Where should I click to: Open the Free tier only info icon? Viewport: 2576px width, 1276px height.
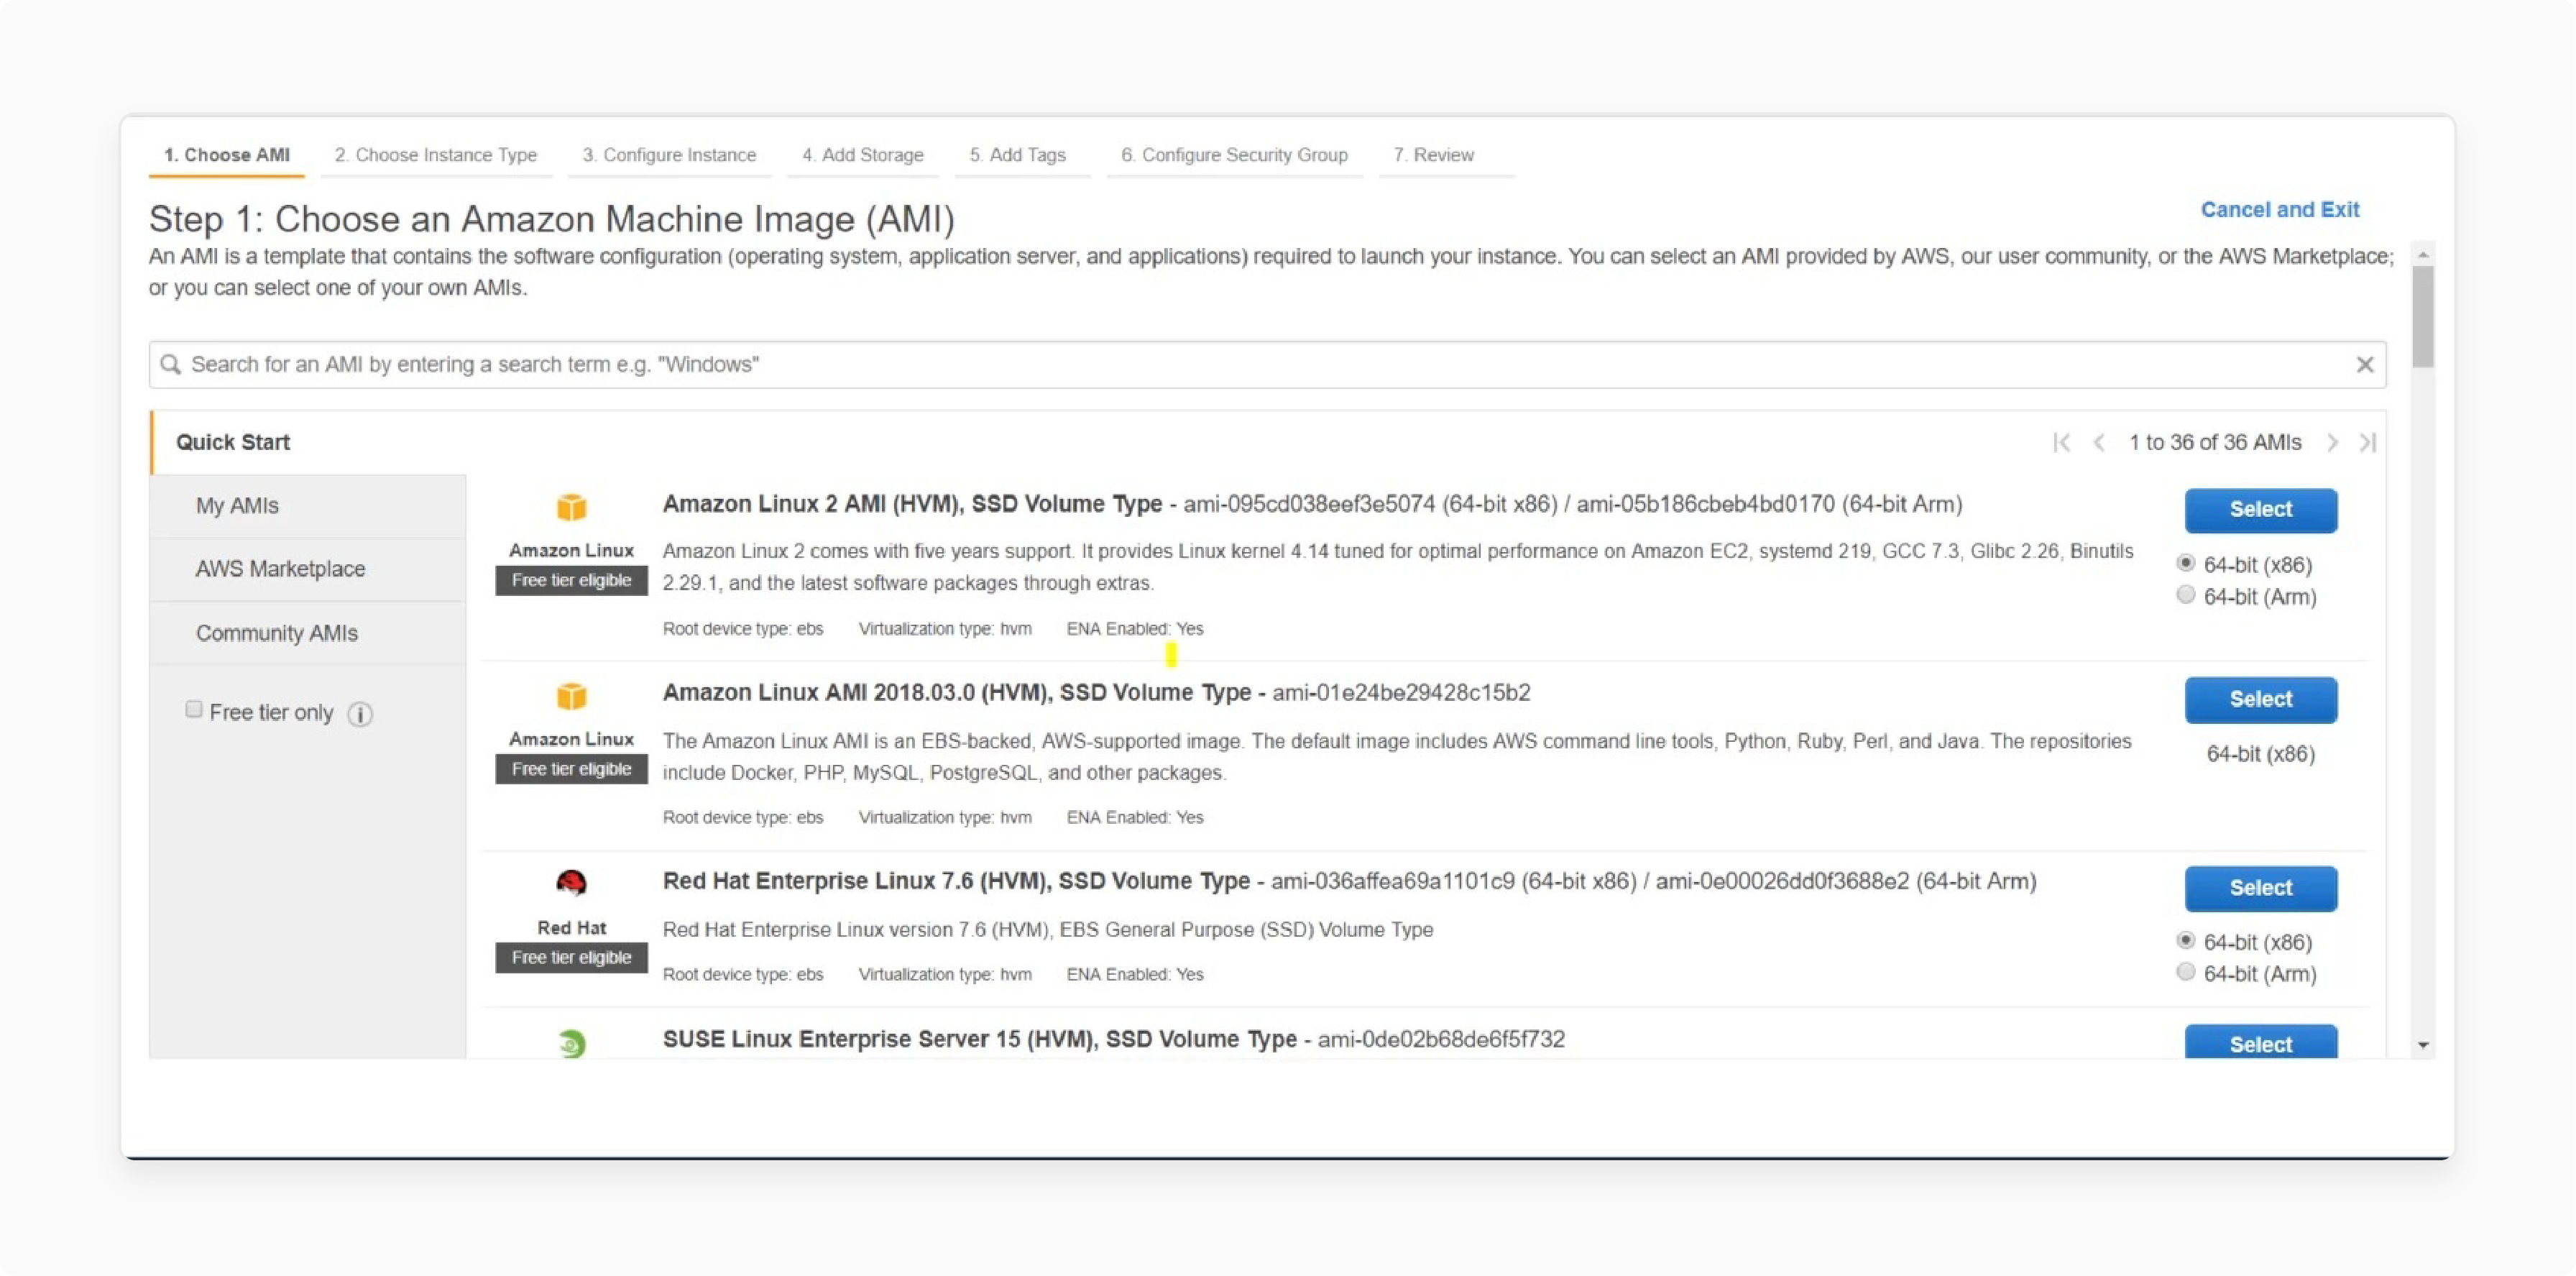coord(360,714)
